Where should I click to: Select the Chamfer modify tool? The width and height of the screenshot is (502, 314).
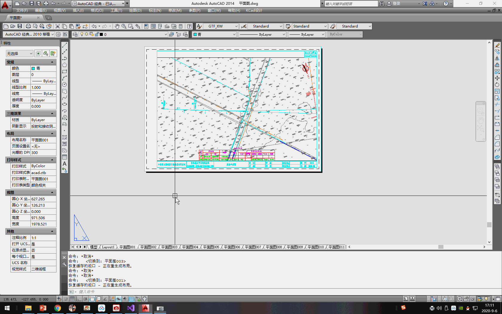497,137
